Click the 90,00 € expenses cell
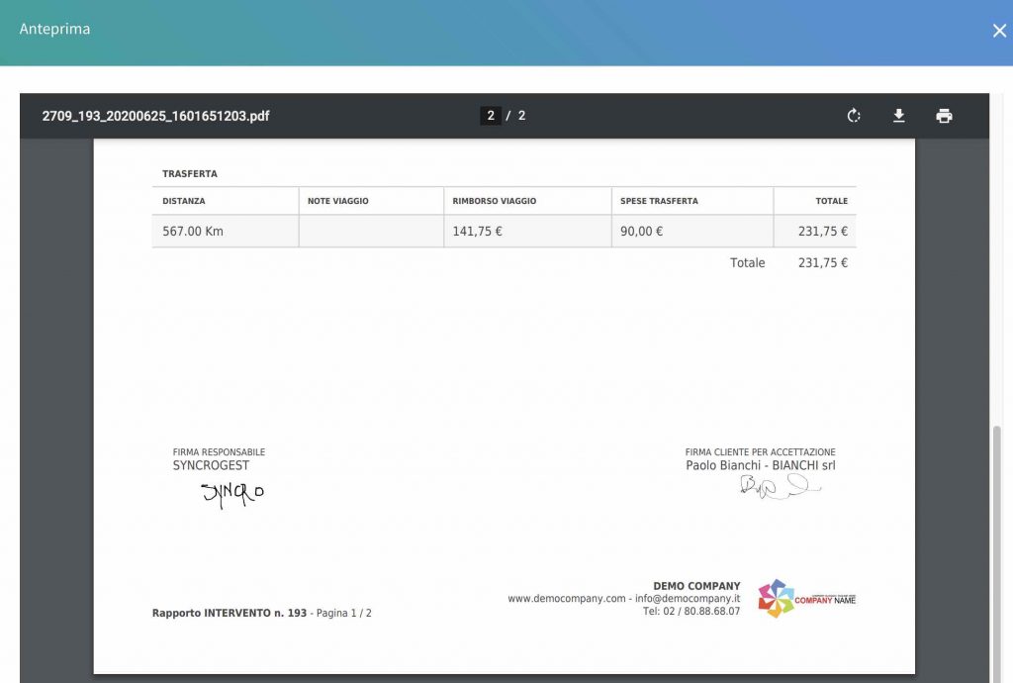The image size is (1013, 683). pyautogui.click(x=691, y=232)
